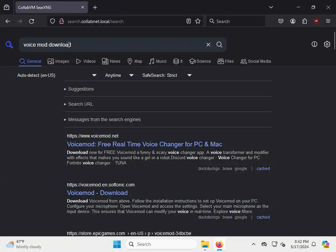The height and width of the screenshot is (252, 336).
Task: Click the Firefox taskbar icon
Action: (x=219, y=244)
